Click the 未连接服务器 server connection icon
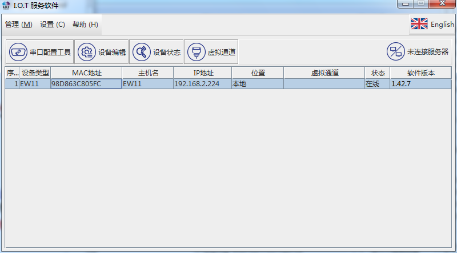The width and height of the screenshot is (457, 253). [x=395, y=51]
